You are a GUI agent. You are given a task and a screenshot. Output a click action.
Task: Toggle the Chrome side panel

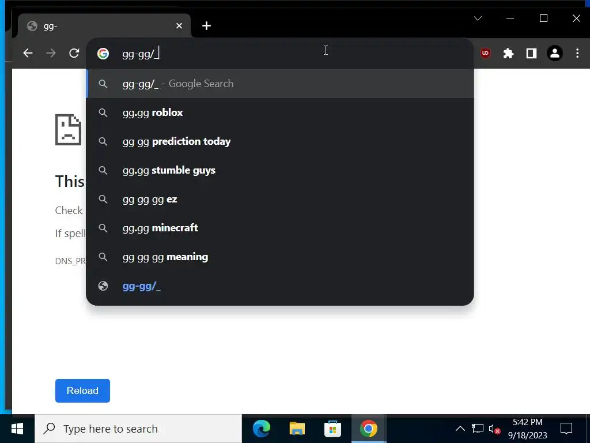[x=531, y=54]
